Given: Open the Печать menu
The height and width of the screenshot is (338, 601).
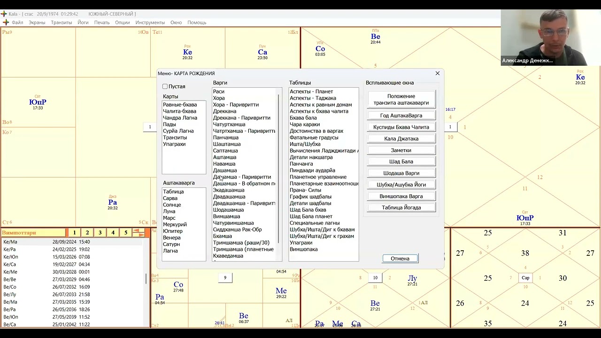Looking at the screenshot, I should (x=102, y=23).
